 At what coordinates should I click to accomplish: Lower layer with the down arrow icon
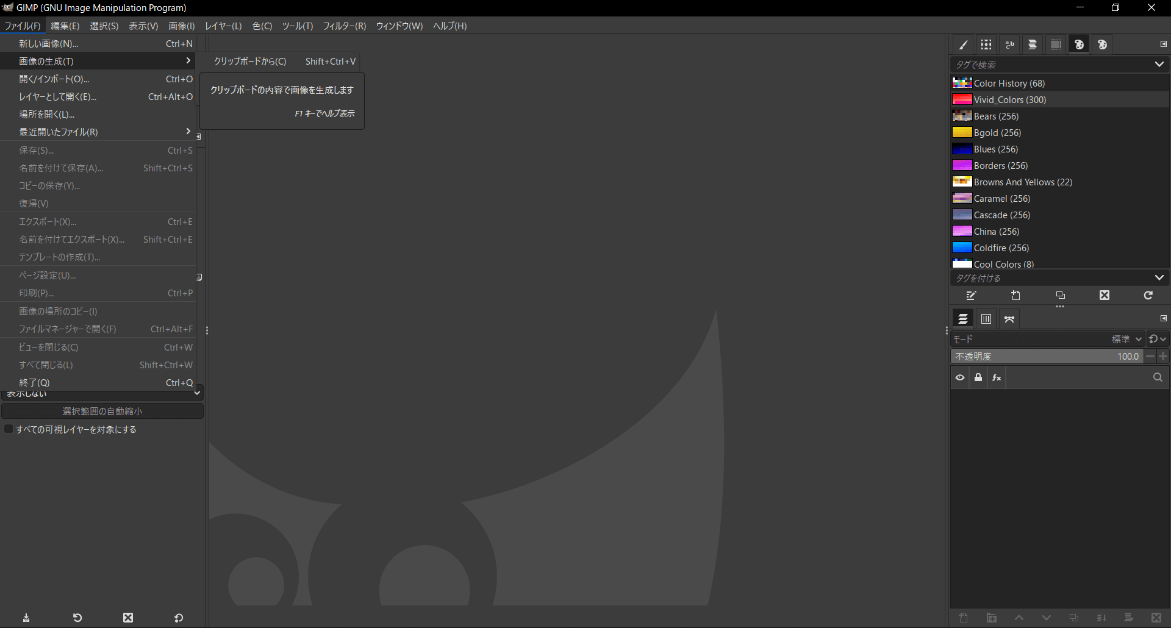[x=1047, y=618]
